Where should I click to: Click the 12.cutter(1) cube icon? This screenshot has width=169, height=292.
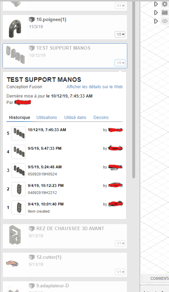(x=32, y=257)
